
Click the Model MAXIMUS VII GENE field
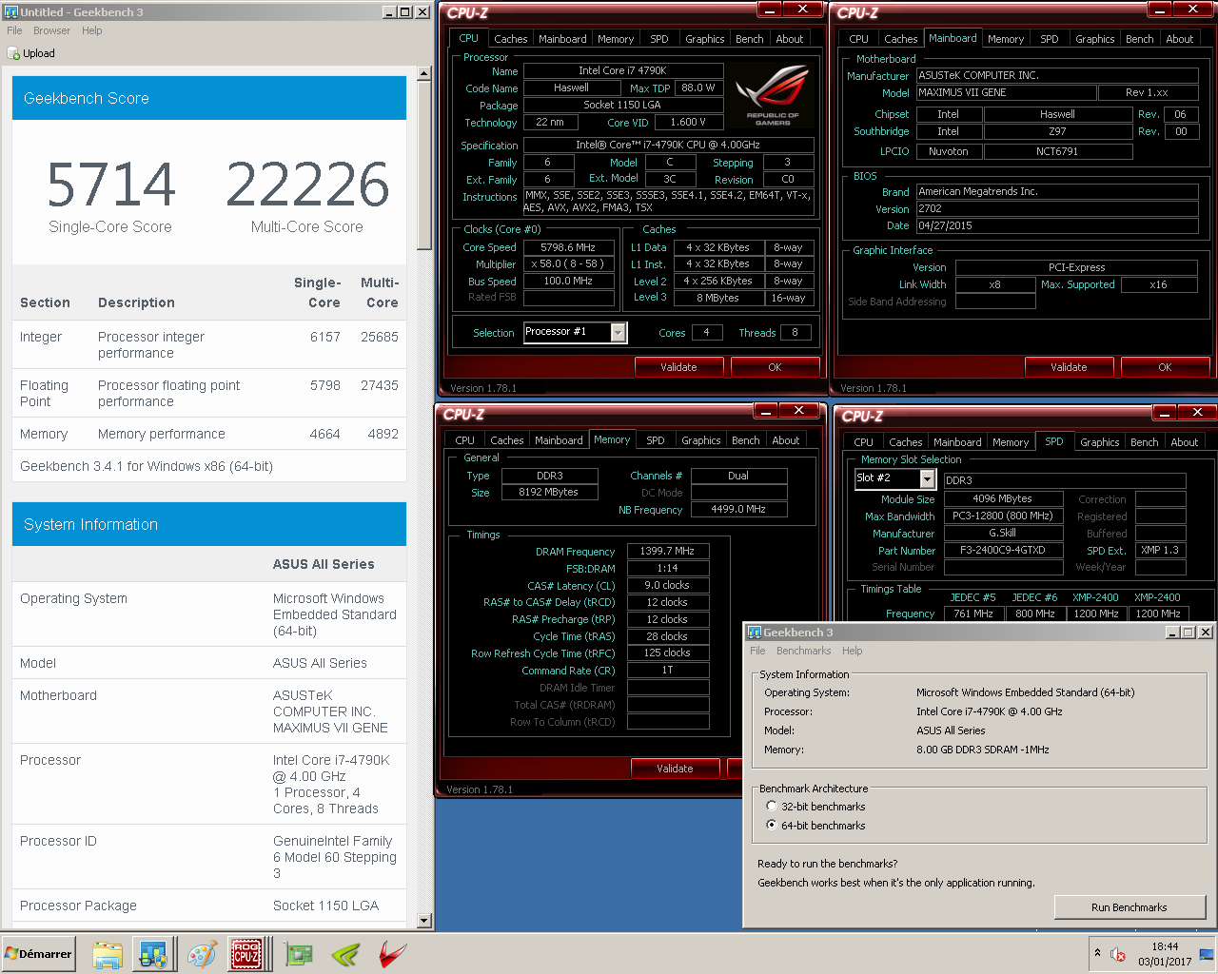(x=1006, y=93)
